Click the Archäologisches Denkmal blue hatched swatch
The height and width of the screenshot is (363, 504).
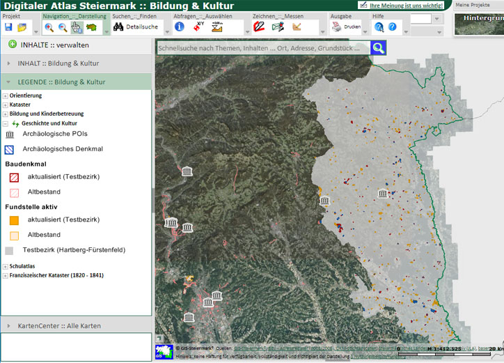tap(9, 150)
